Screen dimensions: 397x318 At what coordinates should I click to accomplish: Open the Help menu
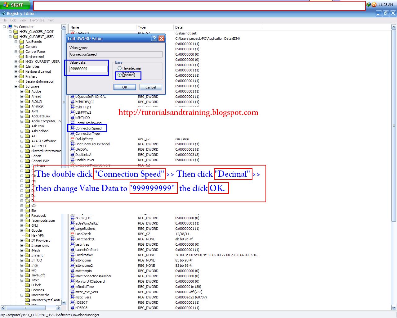click(x=51, y=20)
